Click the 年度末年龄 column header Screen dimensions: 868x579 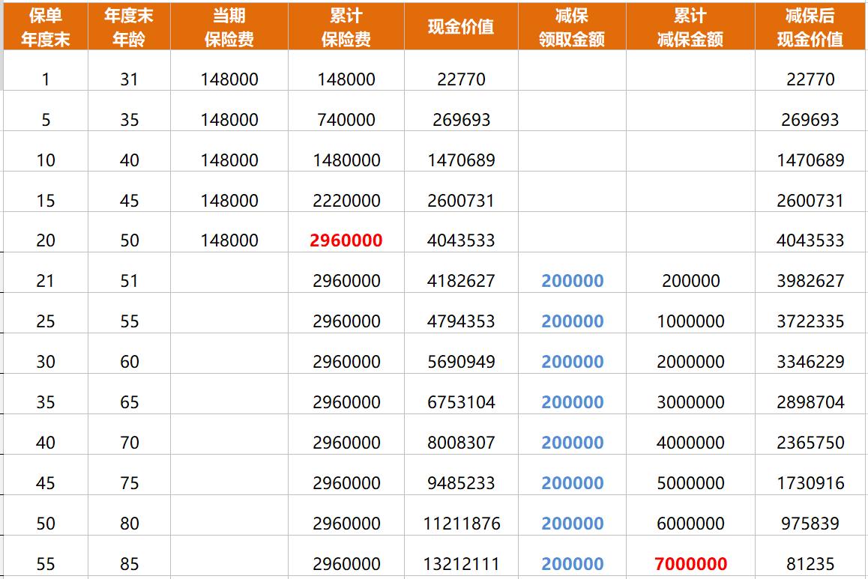point(127,24)
